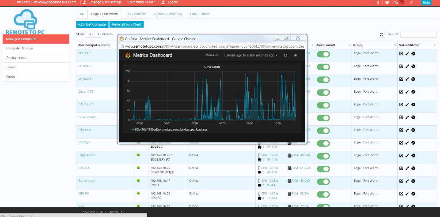440x217 pixels.
Task: Click the Add Host Computer button
Action: 92,24
